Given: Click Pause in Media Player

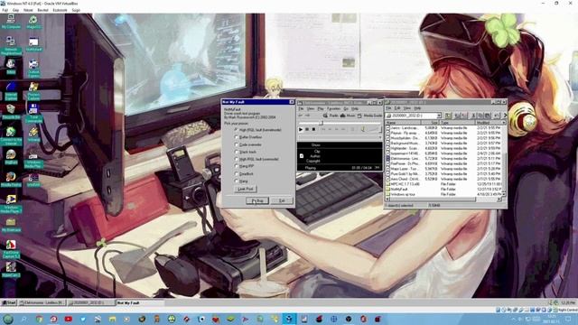Looking at the screenshot, I should 307,129.
